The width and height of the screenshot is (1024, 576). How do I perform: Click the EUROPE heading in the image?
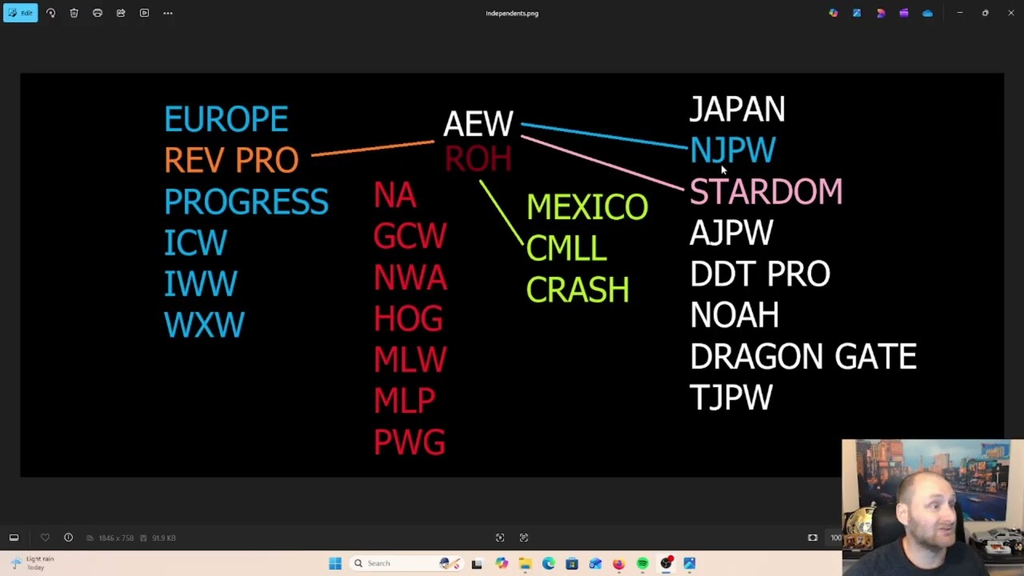coord(226,119)
